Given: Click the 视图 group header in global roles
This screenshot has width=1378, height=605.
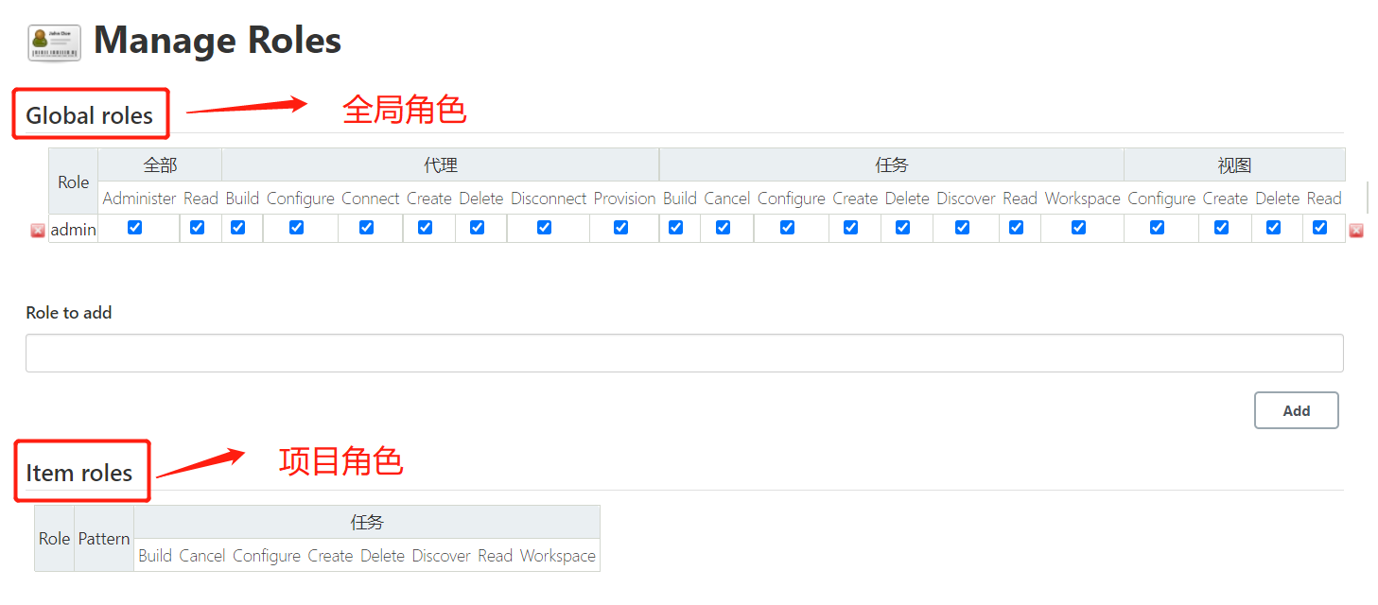Looking at the screenshot, I should click(x=1234, y=164).
